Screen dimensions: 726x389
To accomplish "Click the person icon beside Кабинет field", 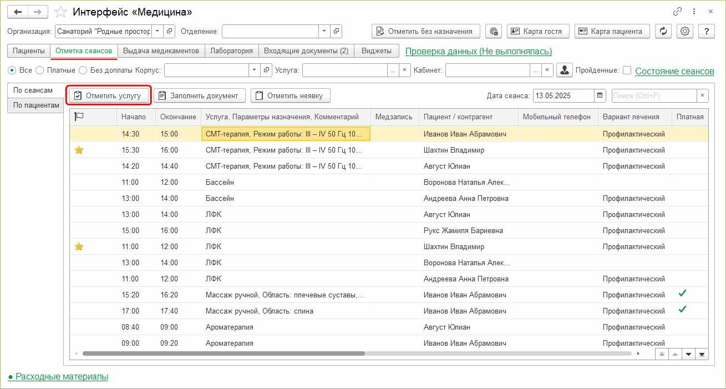I will coord(564,70).
